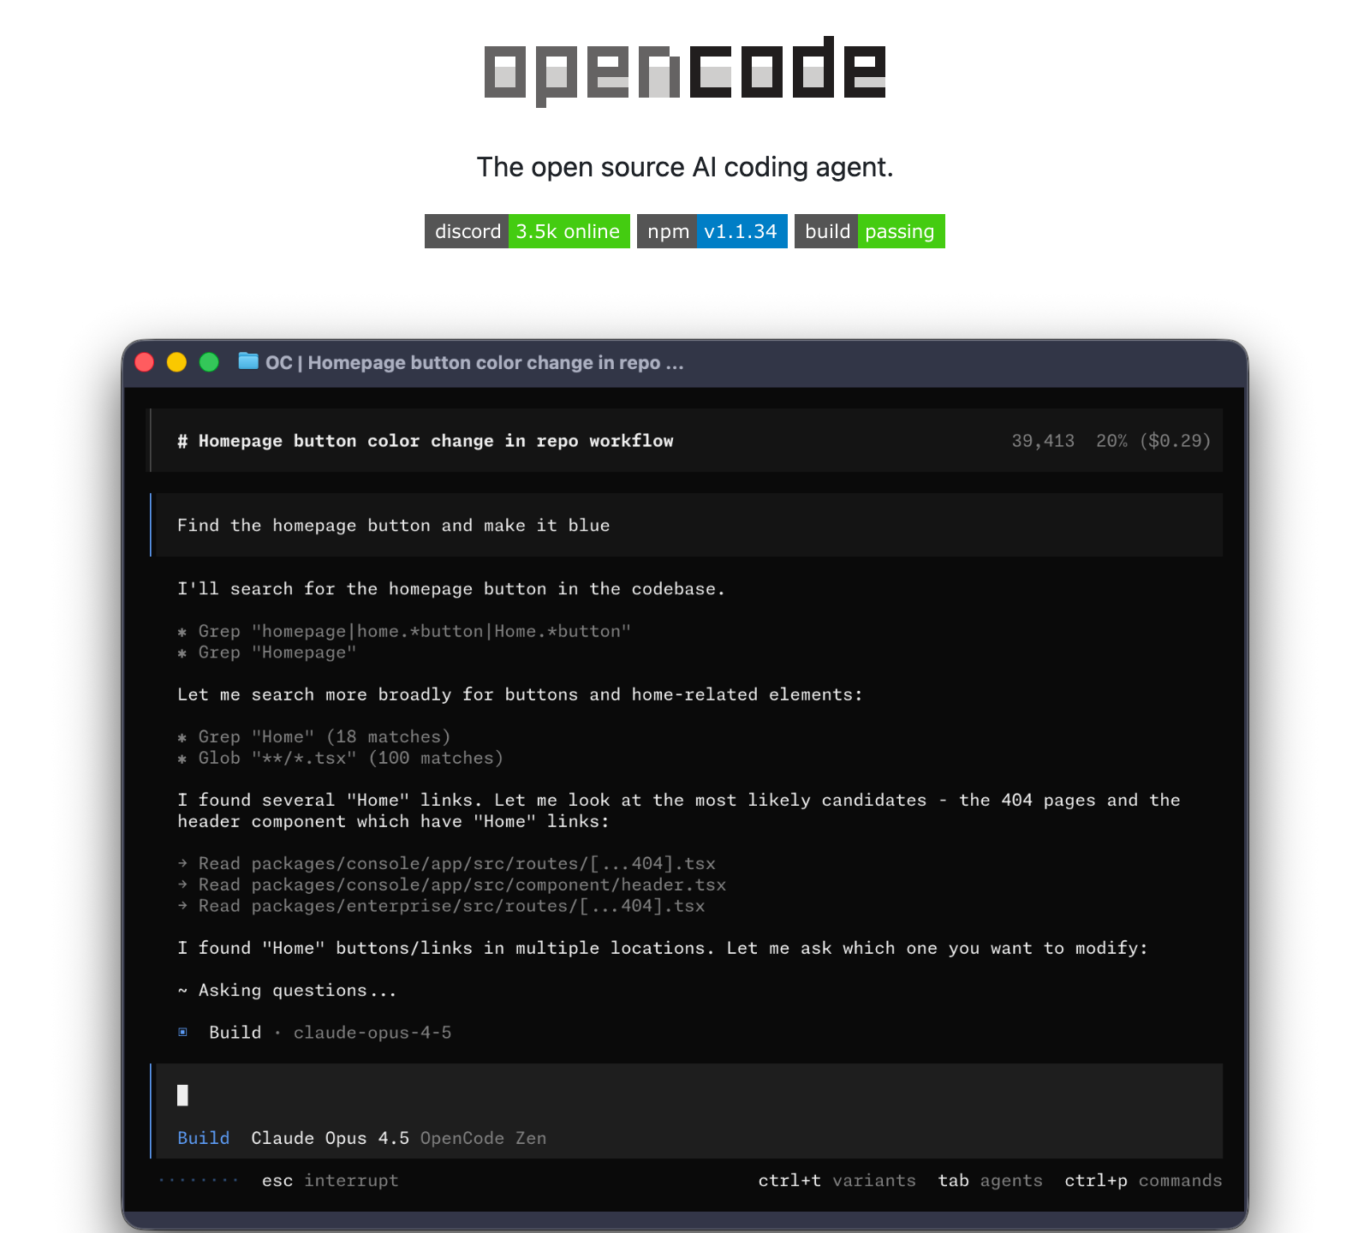Viewport: 1370px width, 1233px height.
Task: Click Claude Opus 4.5 model name
Action: (330, 1138)
